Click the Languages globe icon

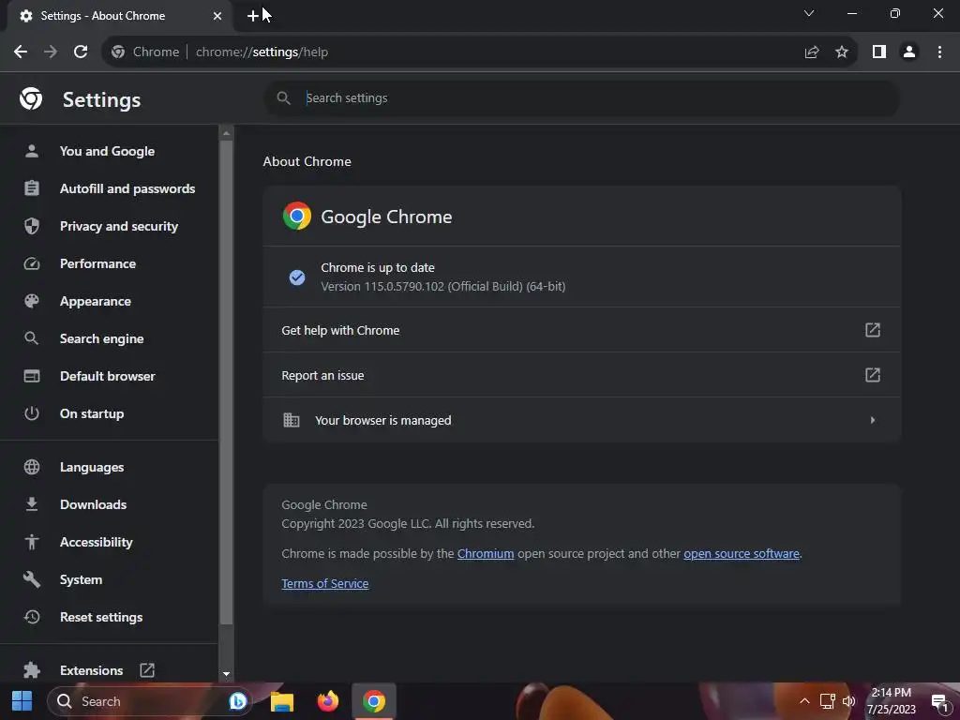(31, 467)
